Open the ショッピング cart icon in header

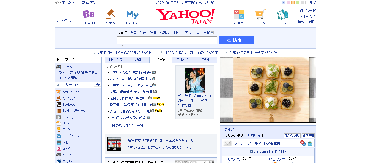(260, 14)
